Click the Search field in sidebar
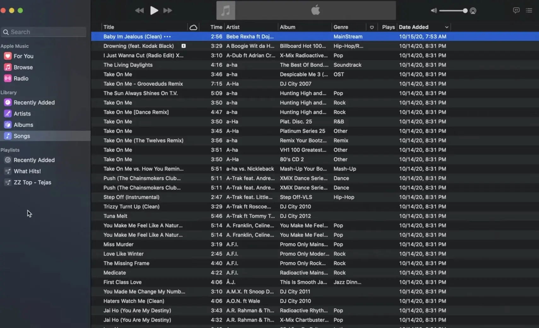539x328 pixels. click(44, 32)
